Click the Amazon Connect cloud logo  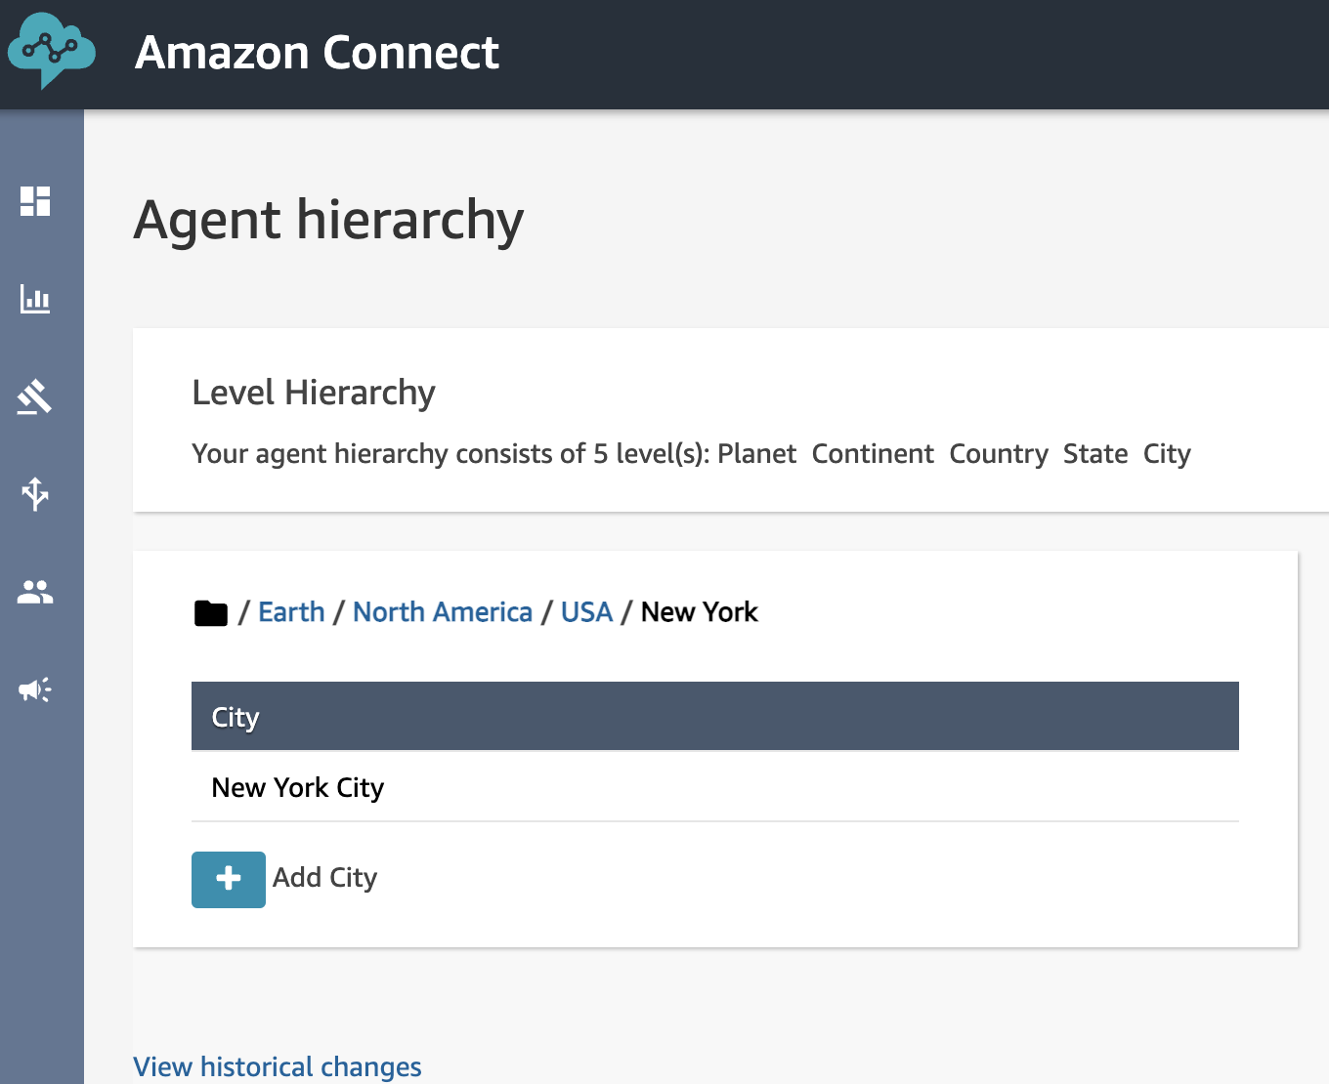(x=51, y=51)
